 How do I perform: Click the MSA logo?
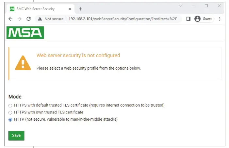25,33
